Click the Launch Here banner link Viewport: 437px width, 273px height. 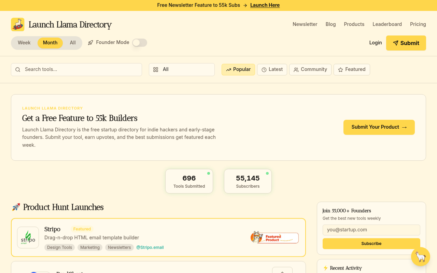pyautogui.click(x=265, y=5)
